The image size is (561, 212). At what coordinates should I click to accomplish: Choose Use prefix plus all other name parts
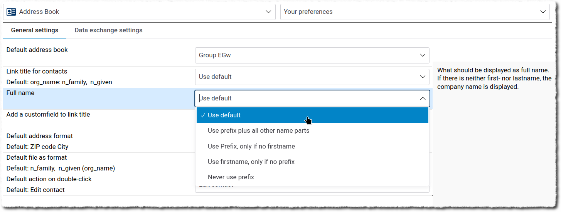click(x=258, y=131)
